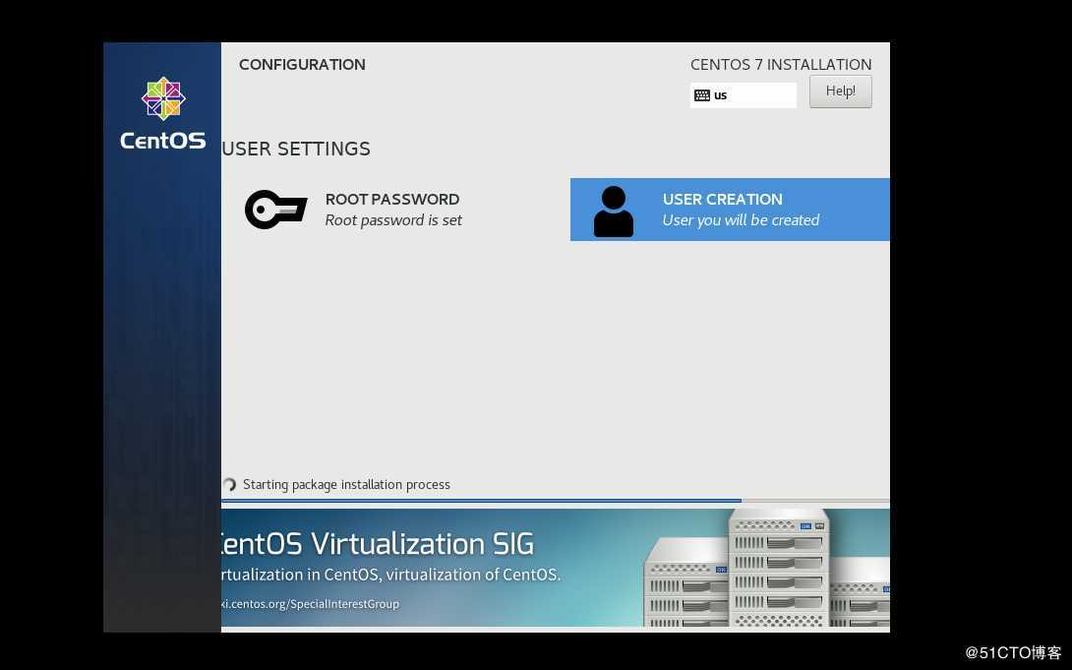1072x670 pixels.
Task: Click the root password key icon
Action: coord(276,210)
